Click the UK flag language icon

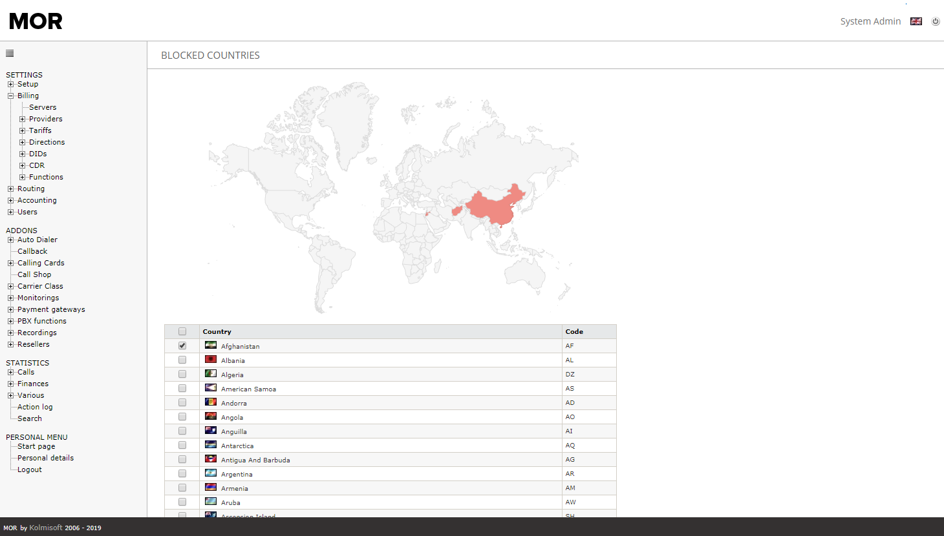pos(916,21)
